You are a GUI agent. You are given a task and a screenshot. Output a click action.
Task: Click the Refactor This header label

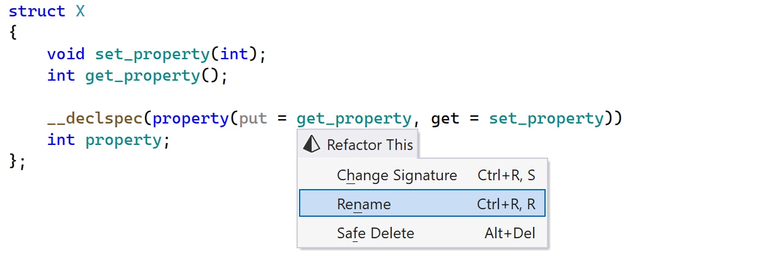[370, 145]
